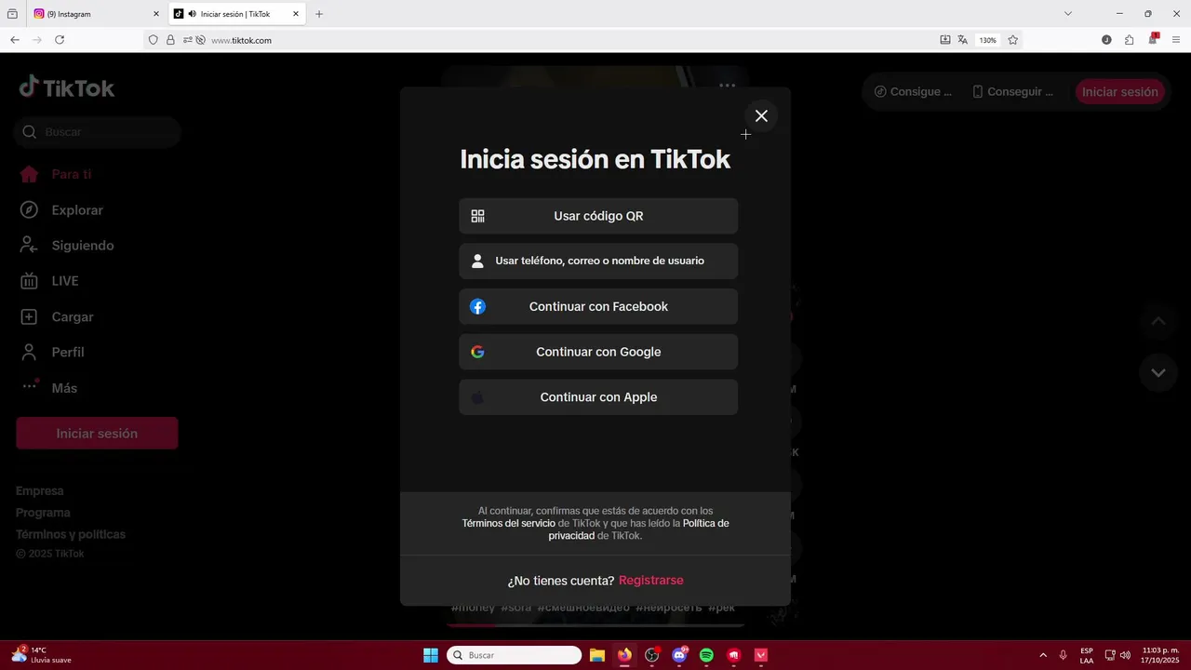Viewport: 1191px width, 670px height.
Task: Close the TikTok login dialog
Action: pyautogui.click(x=761, y=115)
